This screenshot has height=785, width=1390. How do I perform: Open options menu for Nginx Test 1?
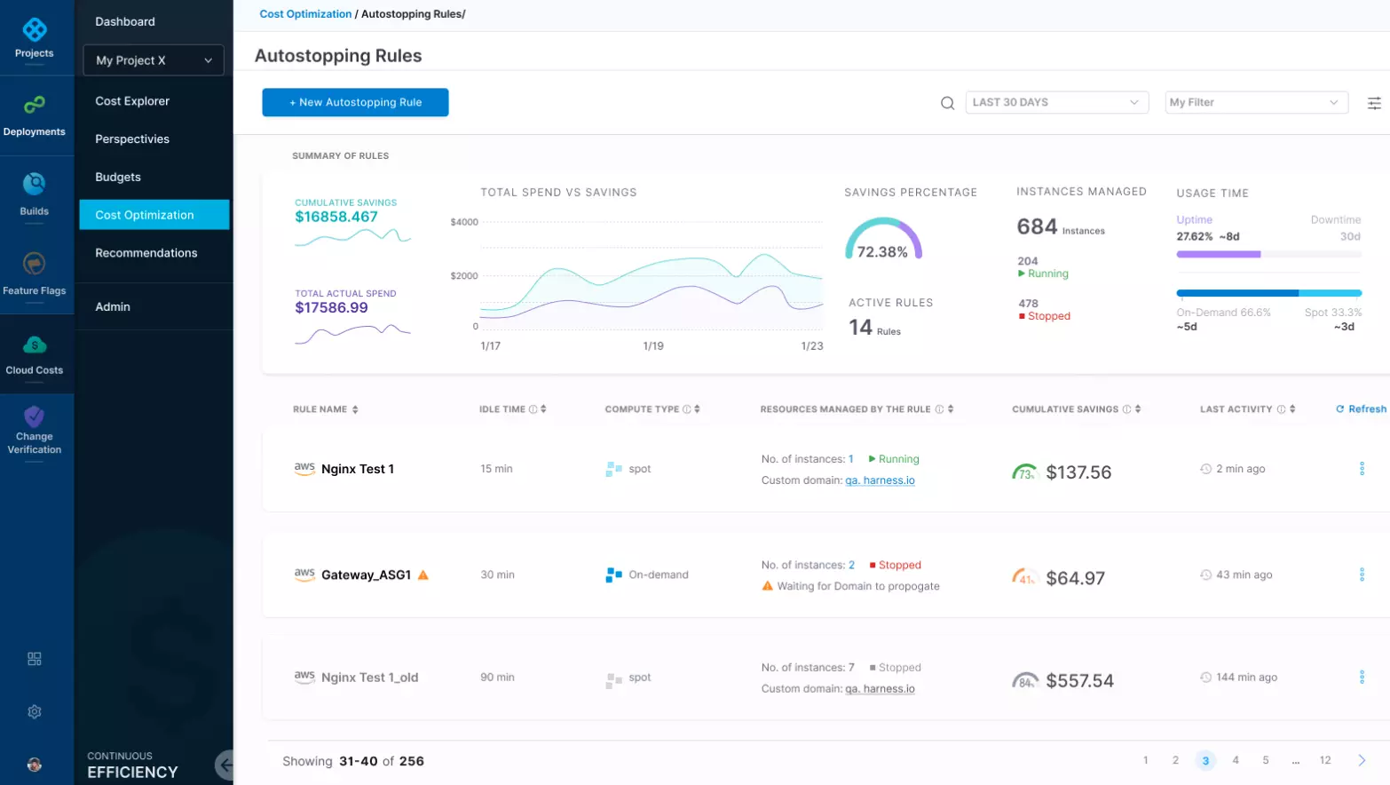(x=1362, y=469)
